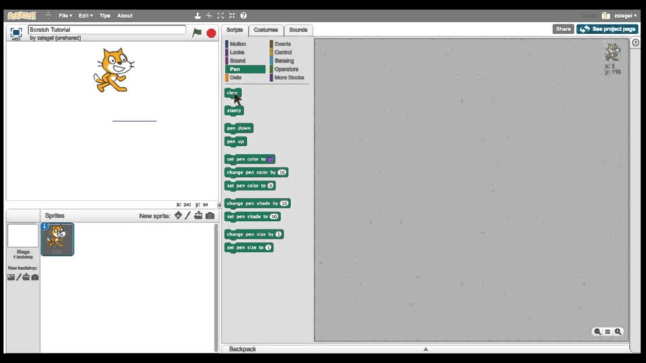Viewport: 646px width, 363px height.
Task: Upload backdrop from file
Action: pyautogui.click(x=26, y=277)
